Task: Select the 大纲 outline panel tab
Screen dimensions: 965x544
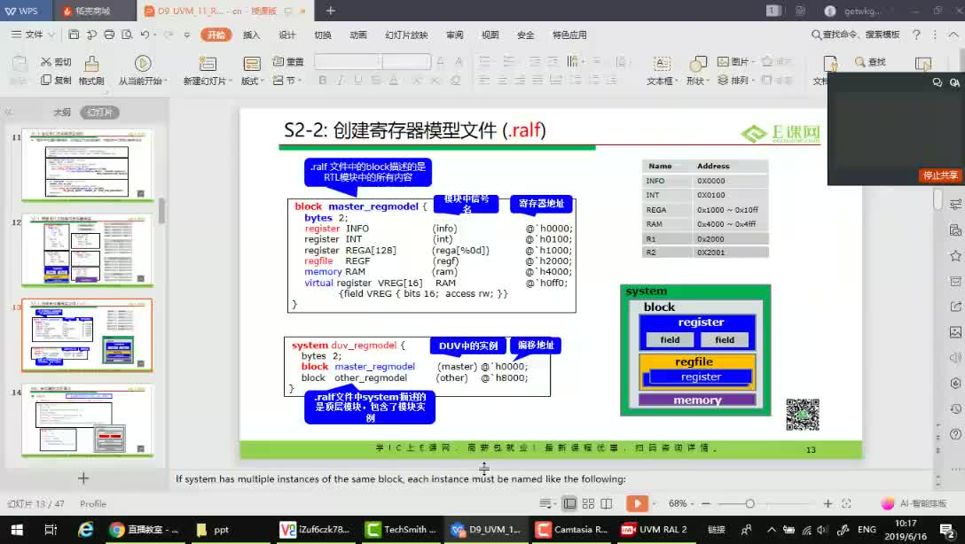Action: pyautogui.click(x=62, y=113)
